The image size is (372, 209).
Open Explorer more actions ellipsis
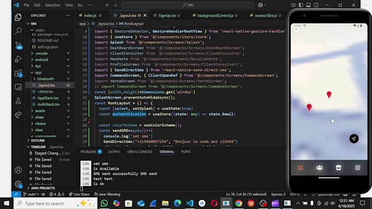point(68,15)
